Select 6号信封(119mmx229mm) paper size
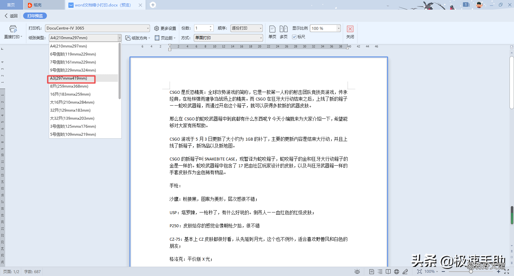Screen dimensions: 514x276 click(x=84, y=54)
